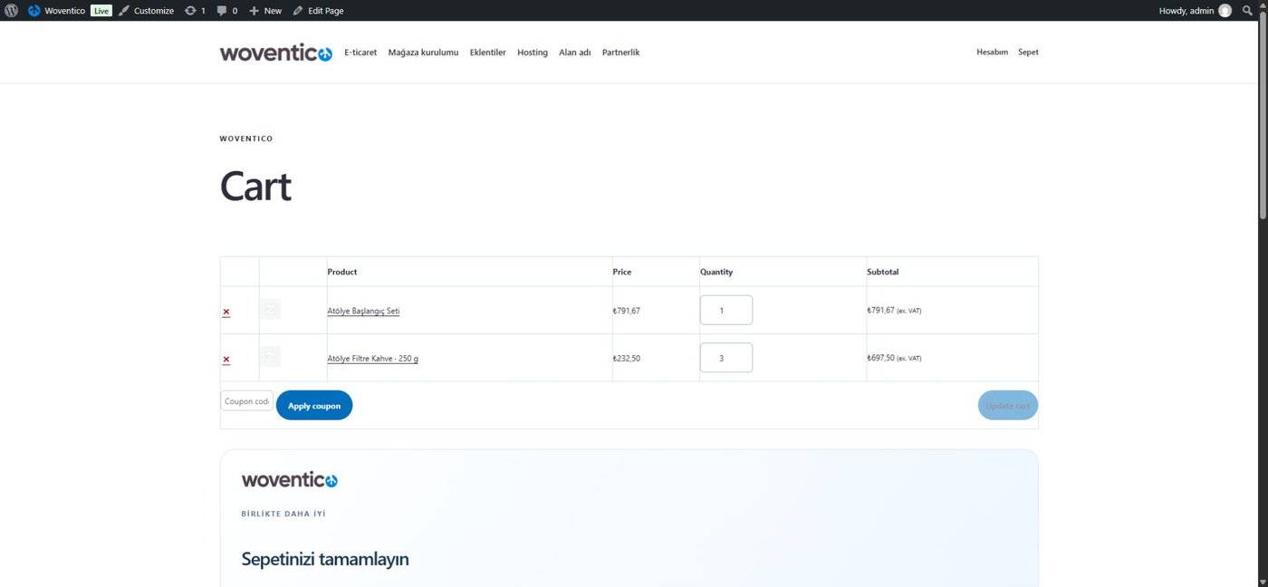The height and width of the screenshot is (587, 1268).
Task: Edit quantity for Atölye Başlangıç Seti
Action: (726, 310)
